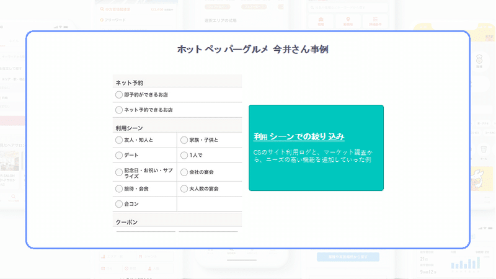Click the クーポン section header

[177, 221]
